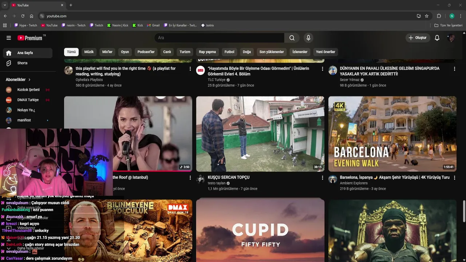This screenshot has width=466, height=262.
Task: Click the YouTube search input field
Action: (x=219, y=38)
